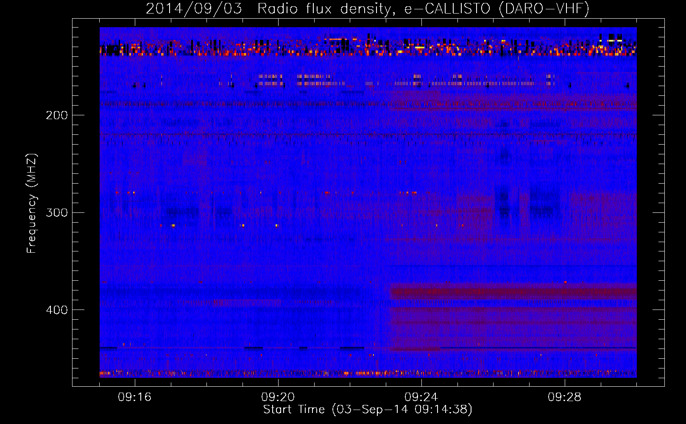Click the '400' frequency axis label
This screenshot has height=424, width=686.
pos(57,310)
